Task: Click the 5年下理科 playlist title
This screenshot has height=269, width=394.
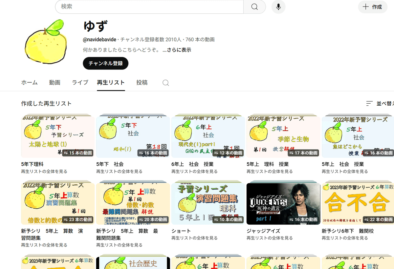Action: (32, 164)
